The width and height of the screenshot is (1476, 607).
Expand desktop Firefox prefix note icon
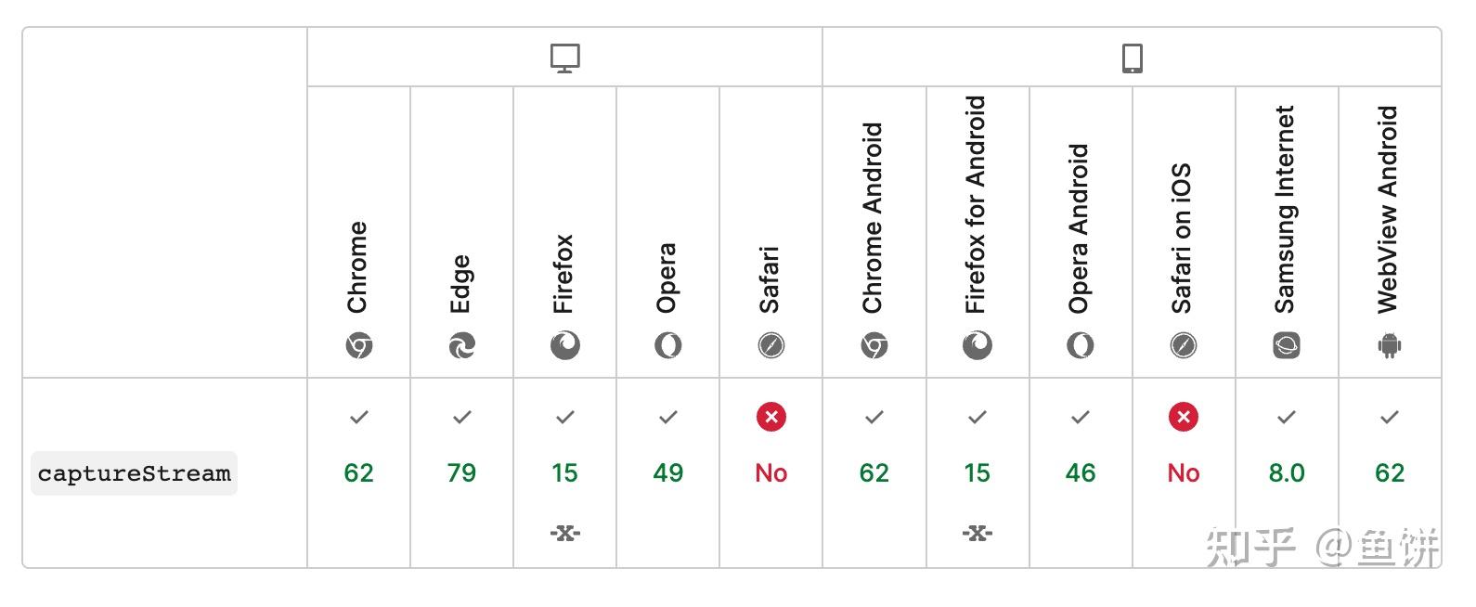click(x=564, y=533)
